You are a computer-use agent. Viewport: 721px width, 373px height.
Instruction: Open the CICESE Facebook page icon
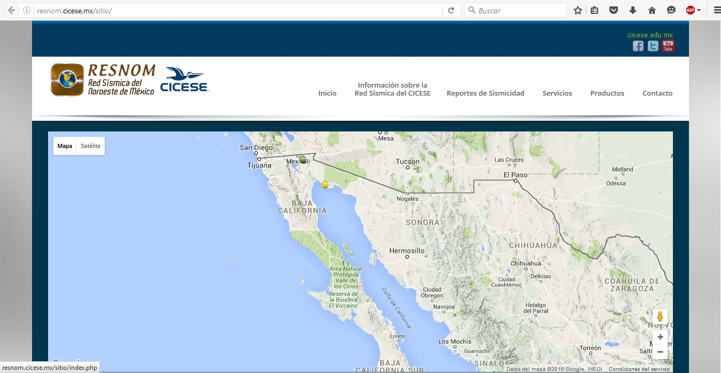638,46
